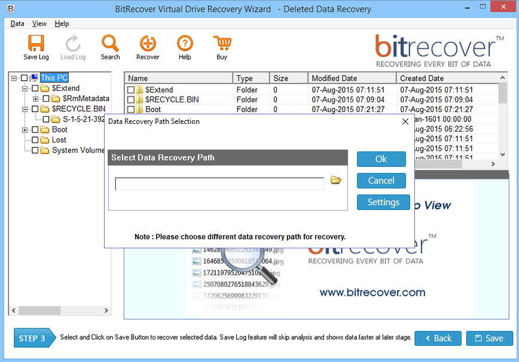The height and width of the screenshot is (362, 519).
Task: Click the Boot folder icon in the file list
Action: point(139,109)
